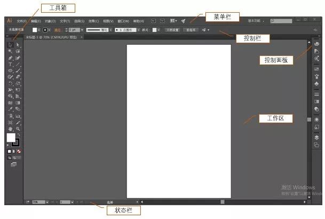
Task: Open the 基本功能 workspace switcher
Action: 256,21
